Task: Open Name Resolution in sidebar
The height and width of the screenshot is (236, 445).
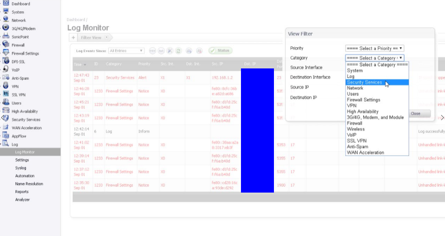Action: (29, 184)
